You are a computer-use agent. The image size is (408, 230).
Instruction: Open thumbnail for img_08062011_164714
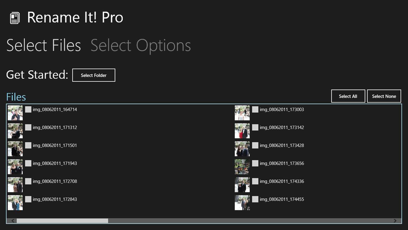[x=15, y=113]
